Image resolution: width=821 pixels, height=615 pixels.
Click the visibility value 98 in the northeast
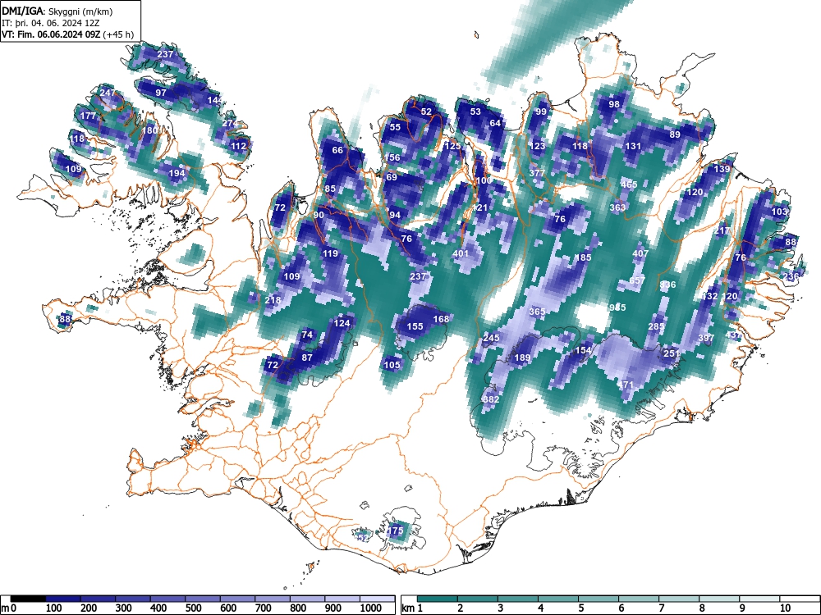(x=613, y=104)
